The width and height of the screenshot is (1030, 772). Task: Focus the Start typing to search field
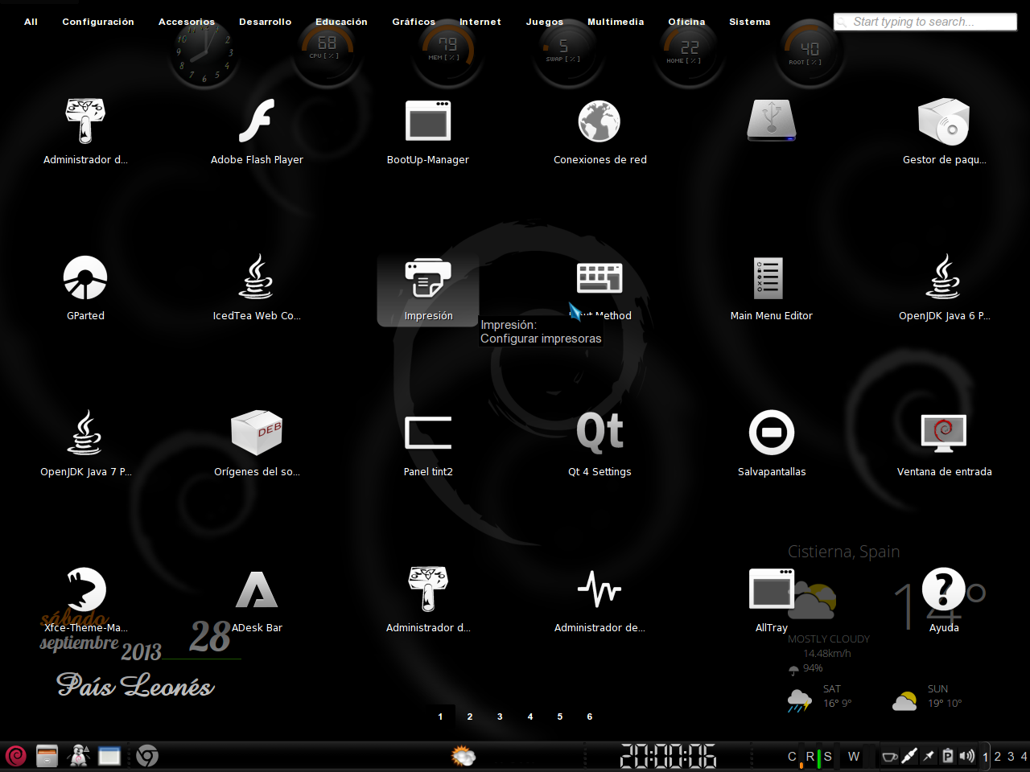point(925,22)
